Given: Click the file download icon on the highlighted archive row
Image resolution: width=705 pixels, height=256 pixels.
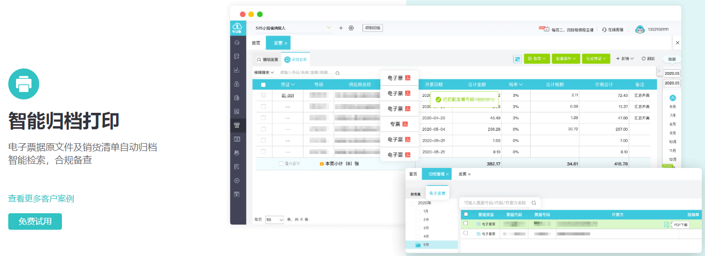Looking at the screenshot, I should [666, 225].
